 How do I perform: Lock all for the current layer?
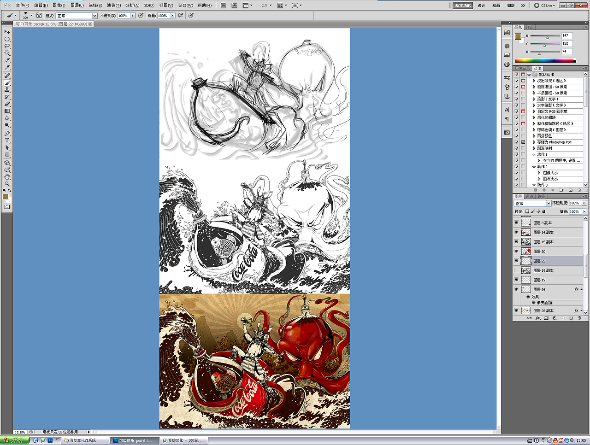click(544, 211)
